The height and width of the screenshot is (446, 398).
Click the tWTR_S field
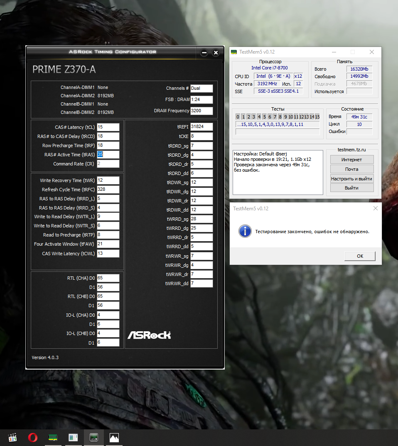coord(108,226)
